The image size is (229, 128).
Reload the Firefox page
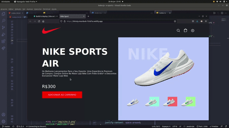click(39, 21)
